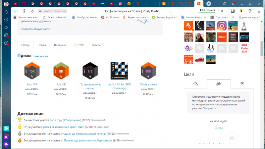Screen dimensions: 265x149
Task: Open the yellow Yandex collections icon
Action: (x=241, y=11)
